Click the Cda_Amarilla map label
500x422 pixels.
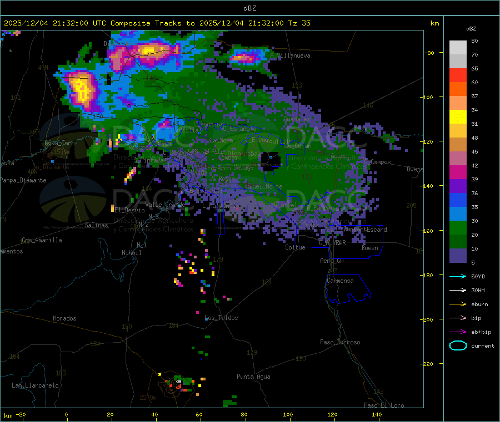click(42, 240)
